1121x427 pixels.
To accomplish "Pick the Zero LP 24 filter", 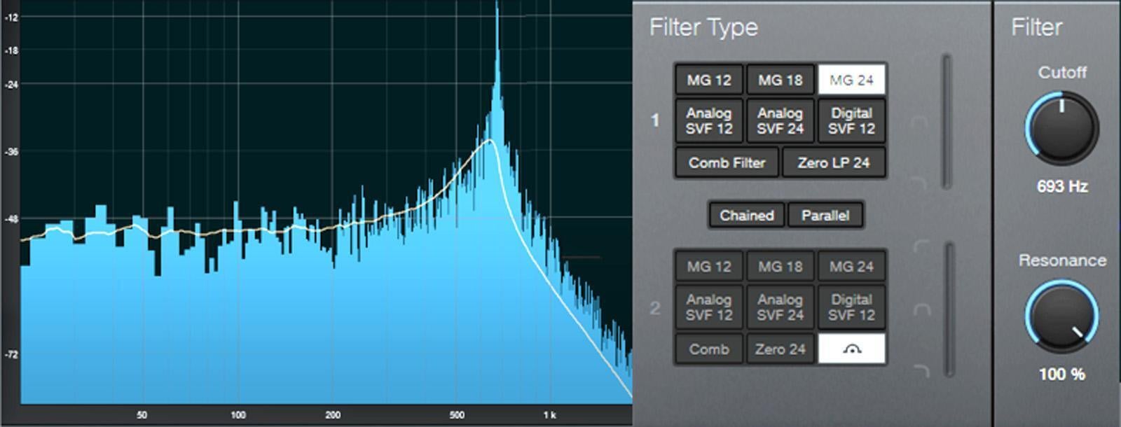I will coord(833,163).
